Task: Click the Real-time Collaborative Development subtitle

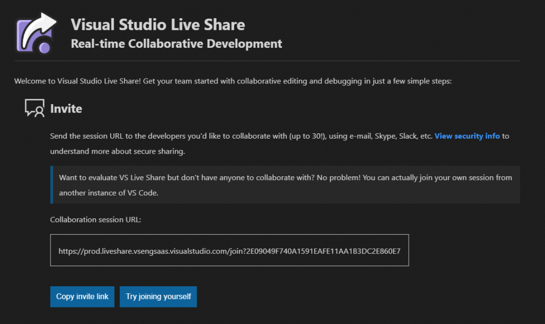Action: click(176, 44)
